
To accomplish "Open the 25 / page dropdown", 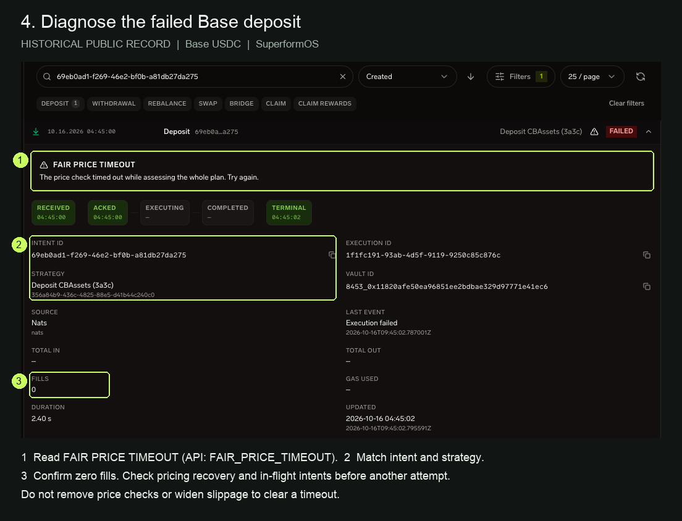I will 592,77.
